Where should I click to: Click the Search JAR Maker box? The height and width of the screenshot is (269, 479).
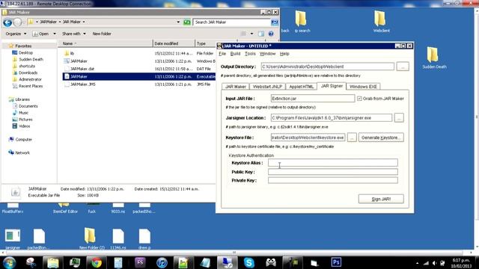click(231, 22)
